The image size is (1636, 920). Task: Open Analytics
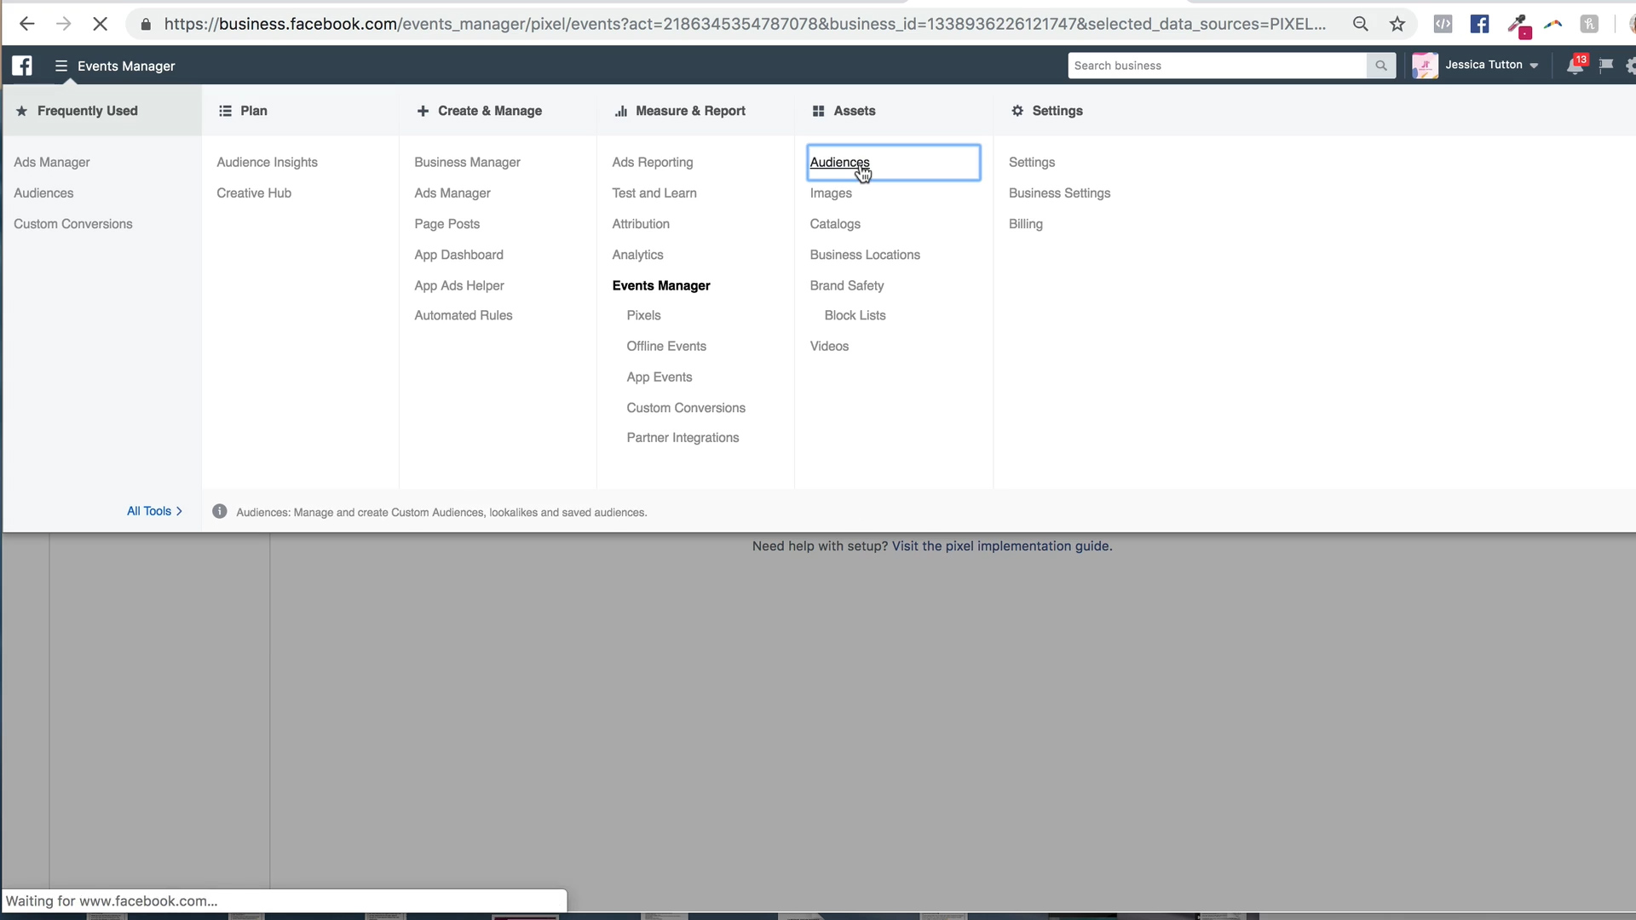tap(637, 255)
